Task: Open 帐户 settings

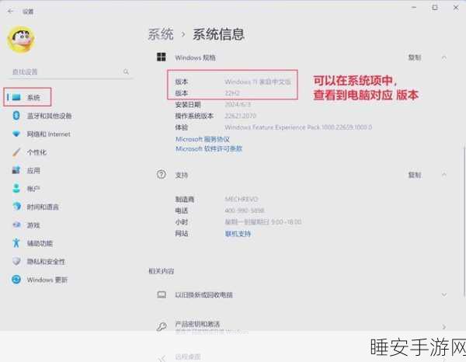Action: point(33,189)
